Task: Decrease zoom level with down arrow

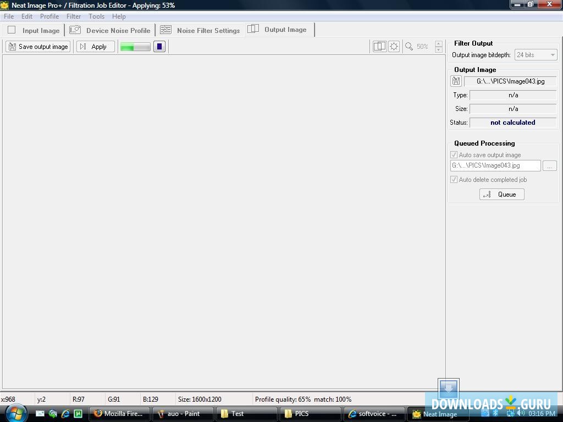Action: pos(438,50)
